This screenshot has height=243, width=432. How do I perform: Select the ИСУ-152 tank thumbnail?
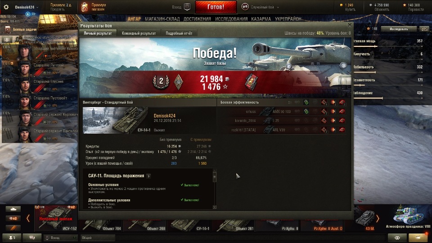tap(56, 218)
